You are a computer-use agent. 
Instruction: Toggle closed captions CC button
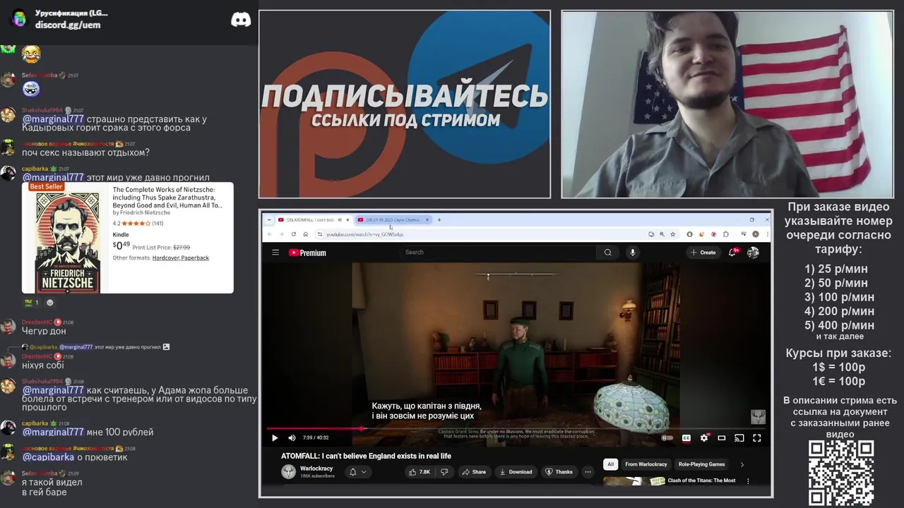click(686, 437)
